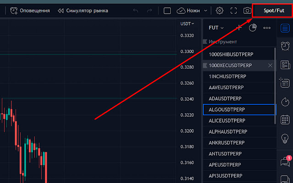This screenshot has height=183, width=293.
Task: Click the Оповещения alerts button
Action: (x=30, y=11)
